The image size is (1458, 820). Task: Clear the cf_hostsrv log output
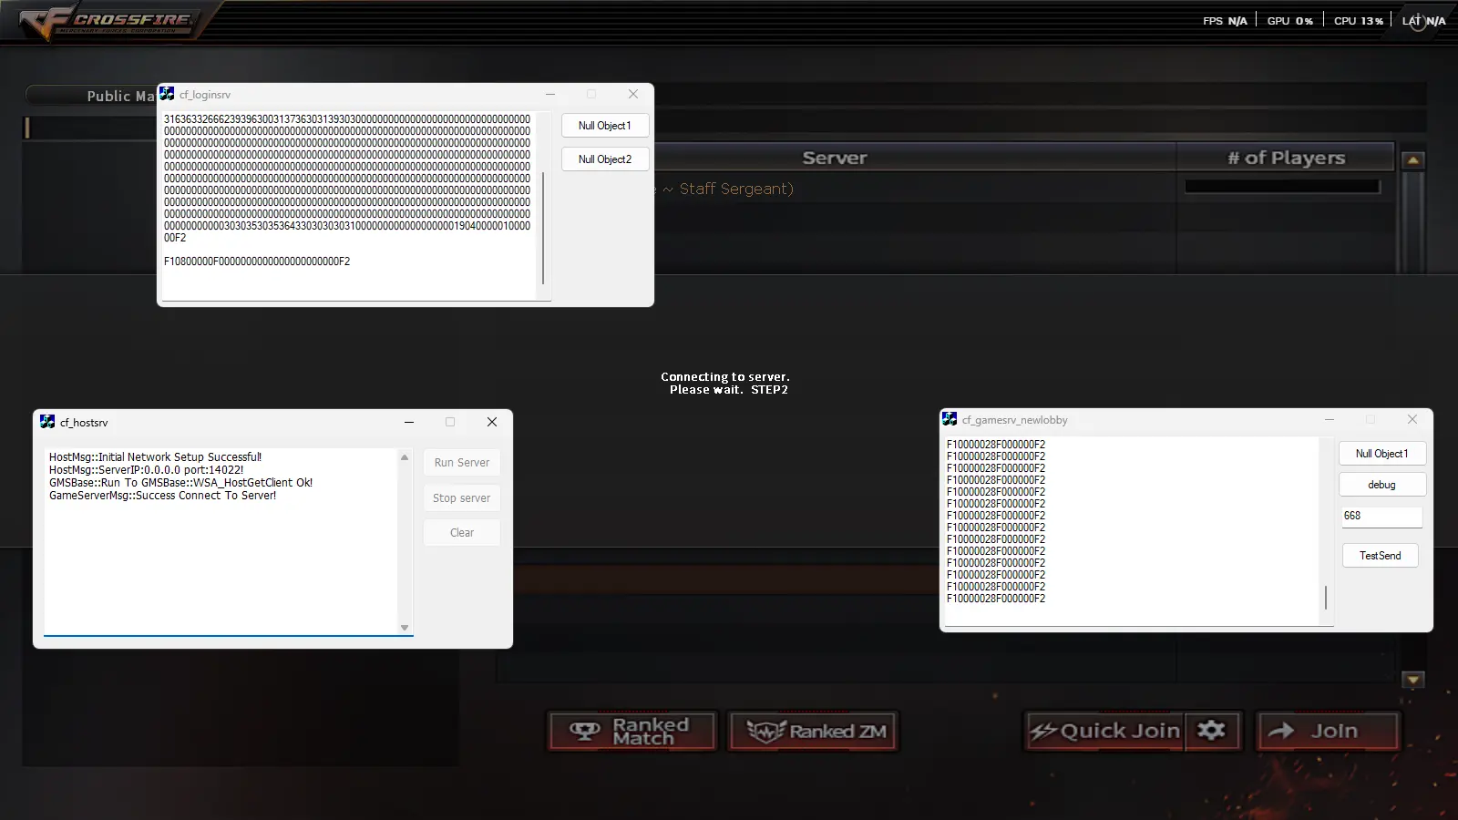pos(462,533)
